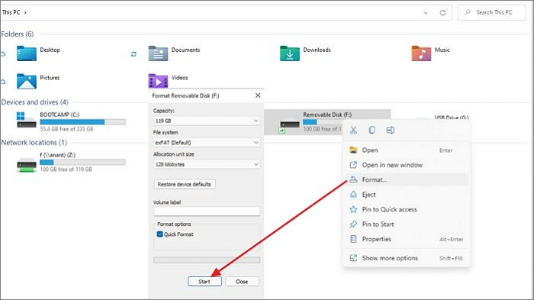Choose Pin to Quick access
Image resolution: width=534 pixels, height=300 pixels.
(x=407, y=209)
